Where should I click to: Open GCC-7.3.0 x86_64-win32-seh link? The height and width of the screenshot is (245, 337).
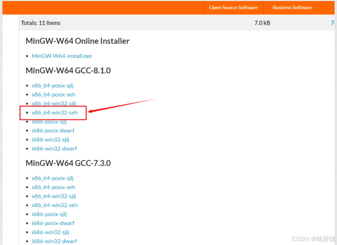[x=55, y=205]
